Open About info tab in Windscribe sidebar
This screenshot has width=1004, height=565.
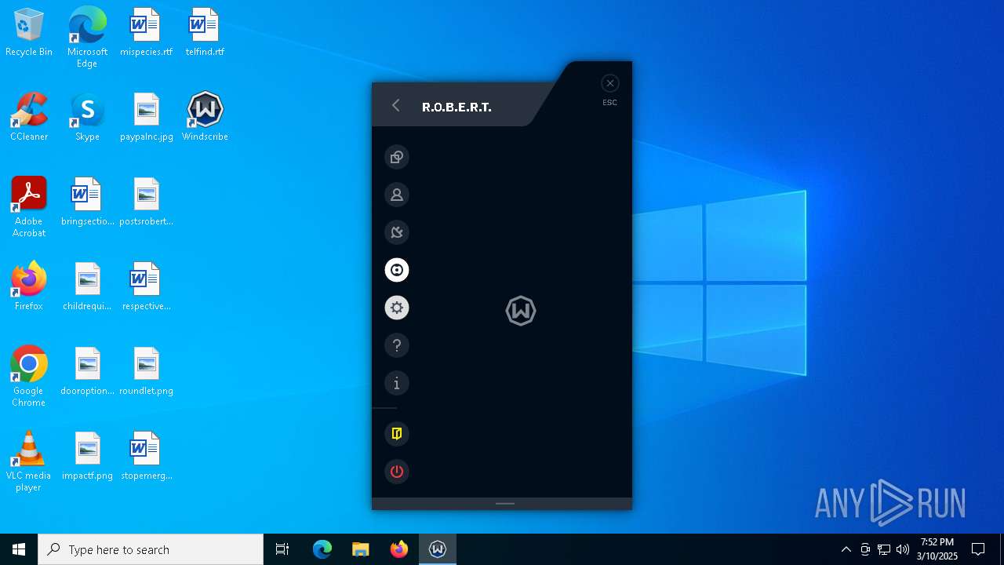[397, 383]
